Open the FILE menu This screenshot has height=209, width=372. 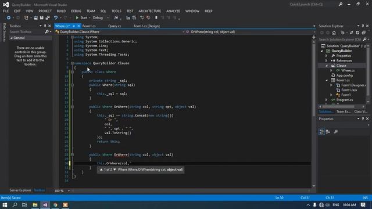click(x=6, y=11)
